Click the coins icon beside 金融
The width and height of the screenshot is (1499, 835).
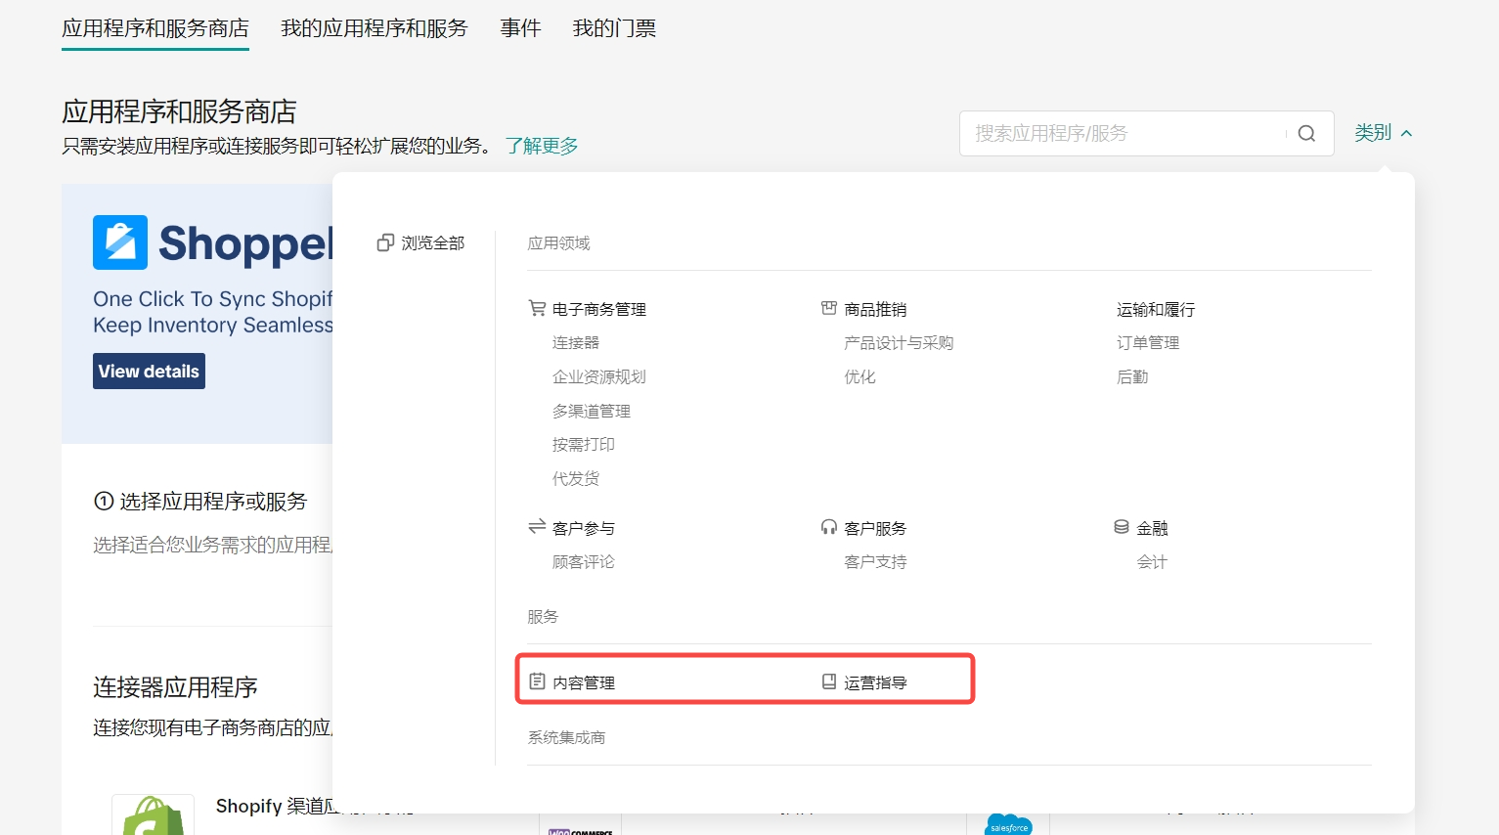(1122, 527)
